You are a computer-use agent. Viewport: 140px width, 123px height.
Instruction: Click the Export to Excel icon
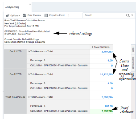pos(46,15)
